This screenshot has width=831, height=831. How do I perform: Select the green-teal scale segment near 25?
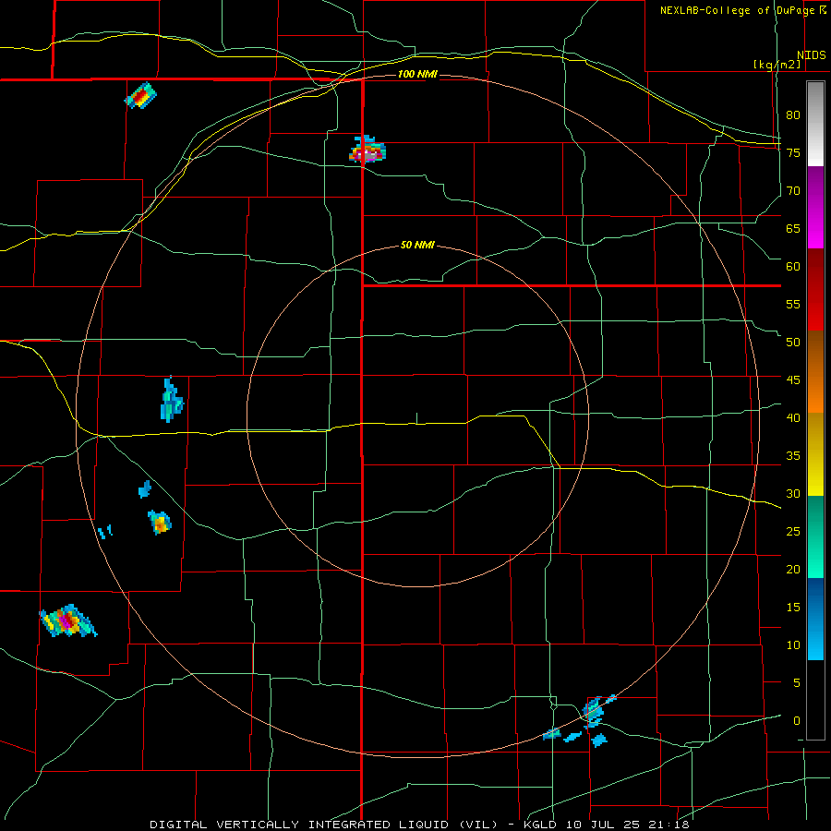click(815, 536)
